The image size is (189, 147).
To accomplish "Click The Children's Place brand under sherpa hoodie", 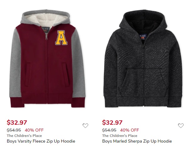I will point(120,136).
